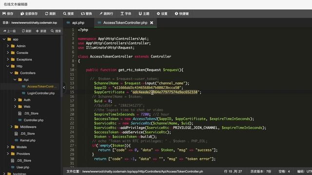This screenshot has height=175, width=312.
Task: Collapse the sidebar with arrow handle
Action: (x=64, y=87)
